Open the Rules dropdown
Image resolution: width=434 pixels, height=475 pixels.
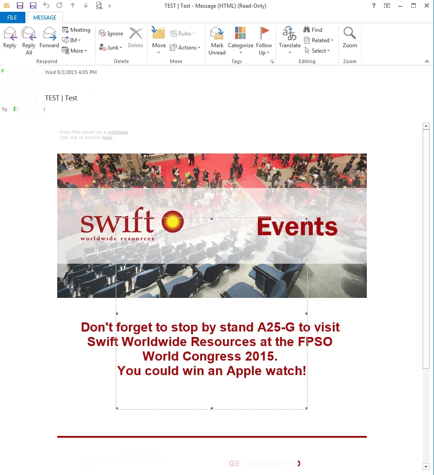(182, 33)
